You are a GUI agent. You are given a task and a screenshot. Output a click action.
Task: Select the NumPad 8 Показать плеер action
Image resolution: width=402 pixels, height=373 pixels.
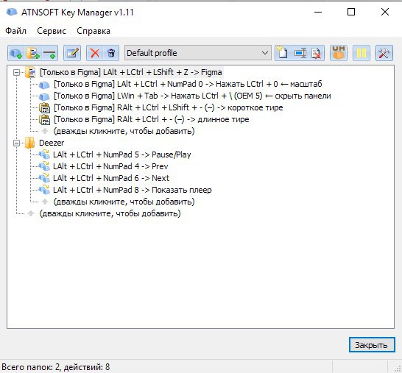coord(133,190)
